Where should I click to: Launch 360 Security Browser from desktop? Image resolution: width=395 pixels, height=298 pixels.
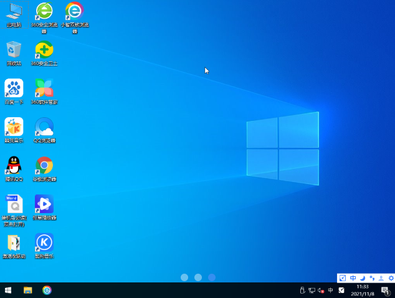click(44, 12)
